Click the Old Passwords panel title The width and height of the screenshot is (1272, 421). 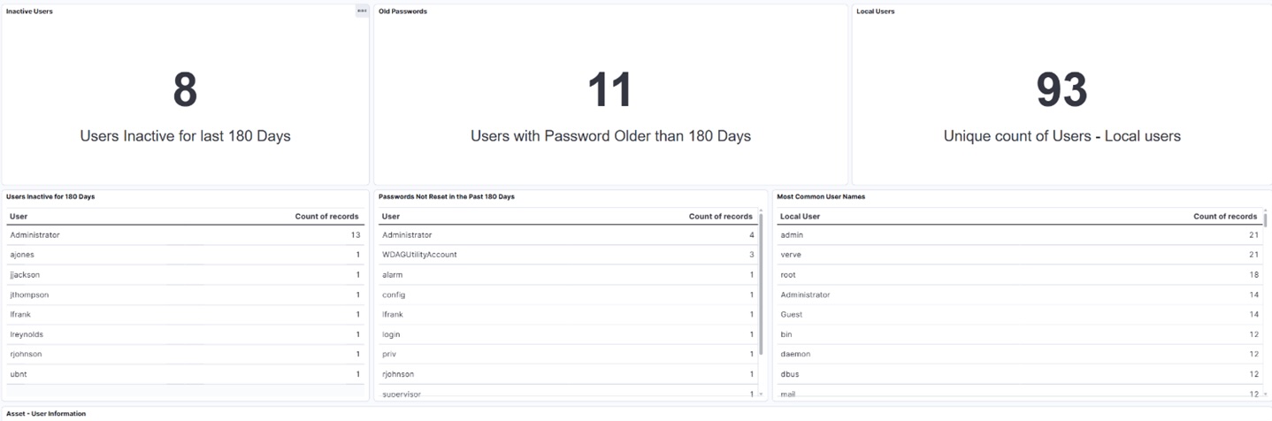tap(403, 11)
